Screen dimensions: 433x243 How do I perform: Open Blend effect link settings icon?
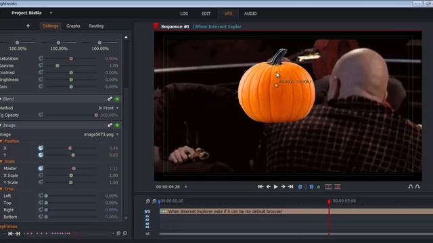pyautogui.click(x=110, y=99)
